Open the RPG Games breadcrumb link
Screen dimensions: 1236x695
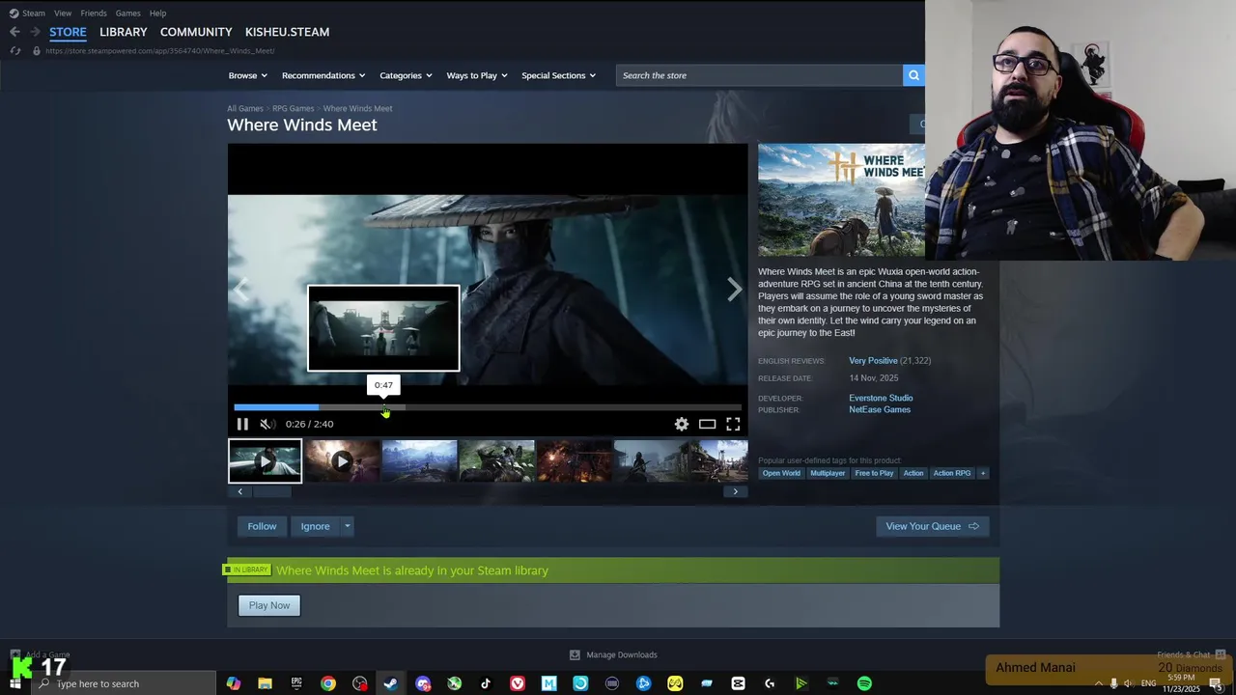[x=293, y=108]
